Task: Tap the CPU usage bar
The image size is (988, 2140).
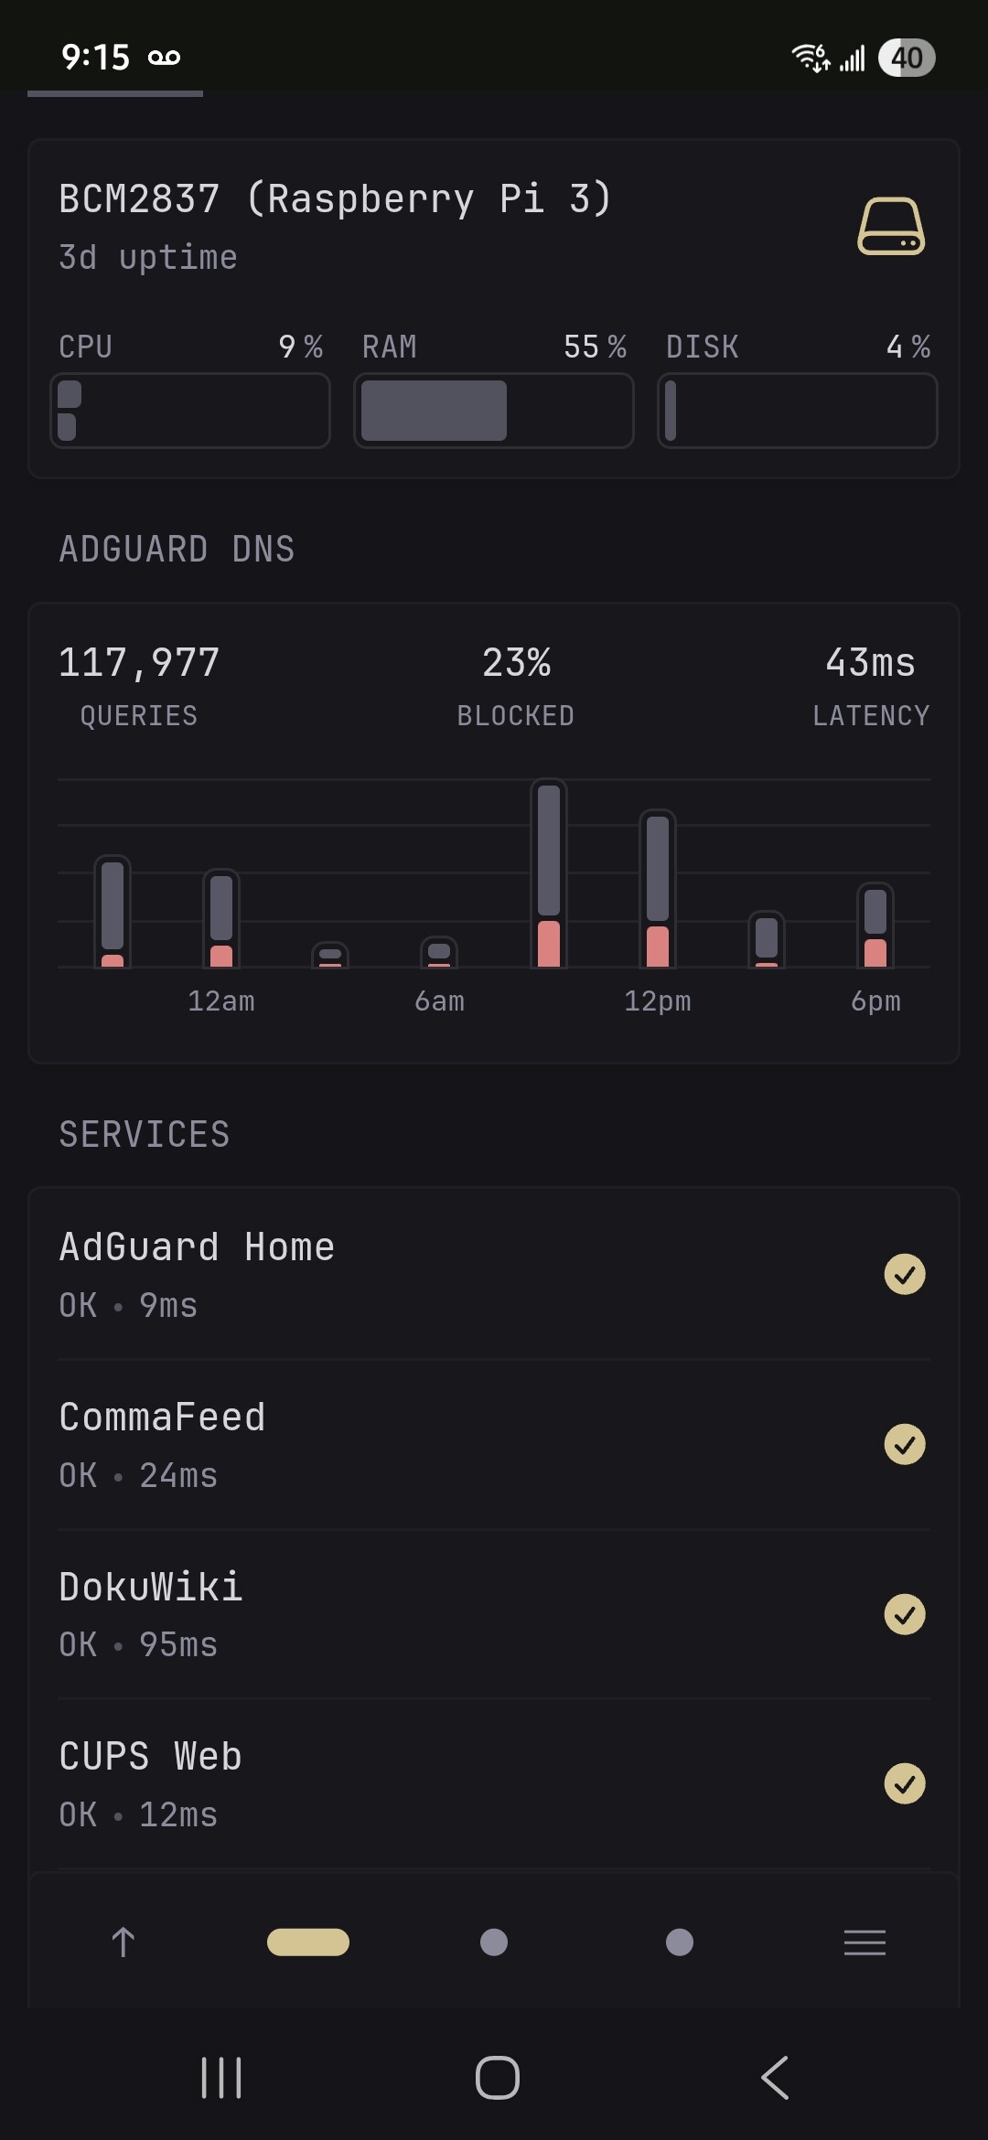Action: [190, 411]
